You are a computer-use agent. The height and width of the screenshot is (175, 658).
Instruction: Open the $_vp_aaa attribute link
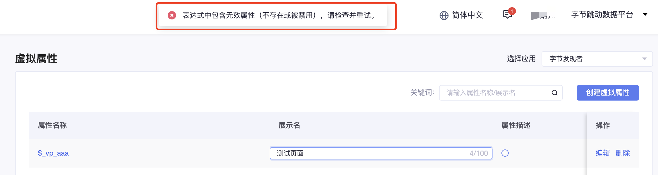point(53,153)
